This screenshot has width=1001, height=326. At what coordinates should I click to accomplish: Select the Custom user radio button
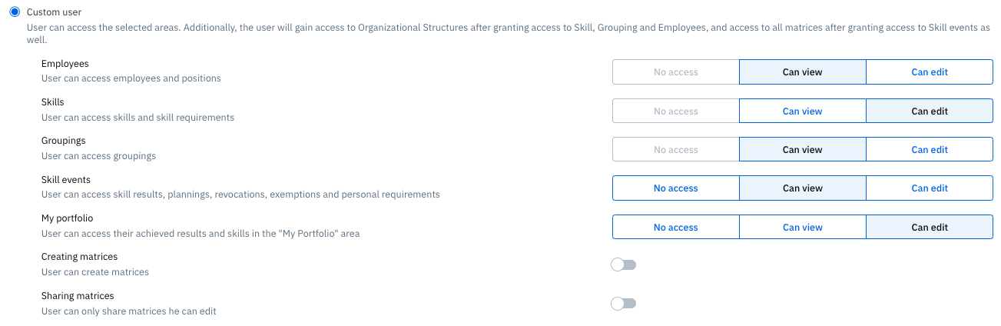(x=15, y=12)
